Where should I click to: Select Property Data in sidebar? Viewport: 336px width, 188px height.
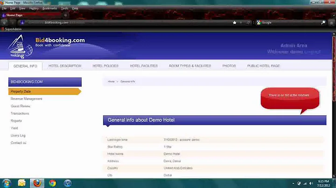pyautogui.click(x=45, y=91)
